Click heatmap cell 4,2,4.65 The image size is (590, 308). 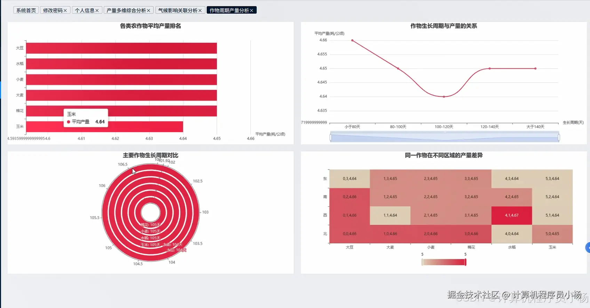[512, 197]
